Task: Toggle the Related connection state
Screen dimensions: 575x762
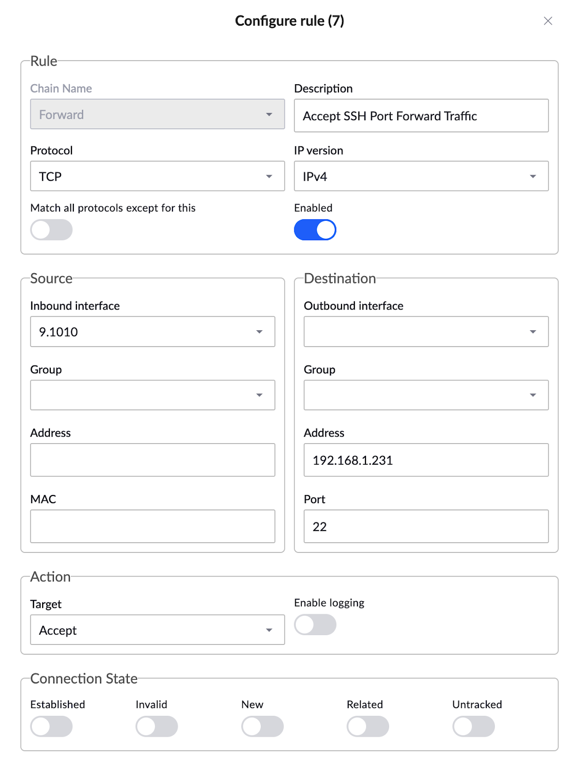Action: 368,726
